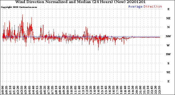Click the '07:35' time label
175x95 pixels.
[52, 90]
